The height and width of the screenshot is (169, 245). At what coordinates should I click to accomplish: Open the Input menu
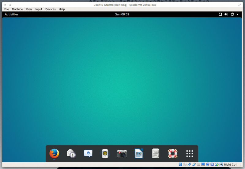point(39,9)
